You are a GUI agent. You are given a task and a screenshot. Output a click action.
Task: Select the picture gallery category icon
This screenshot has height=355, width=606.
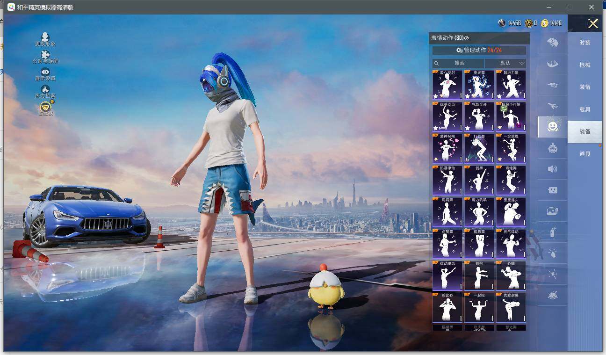coord(553,211)
